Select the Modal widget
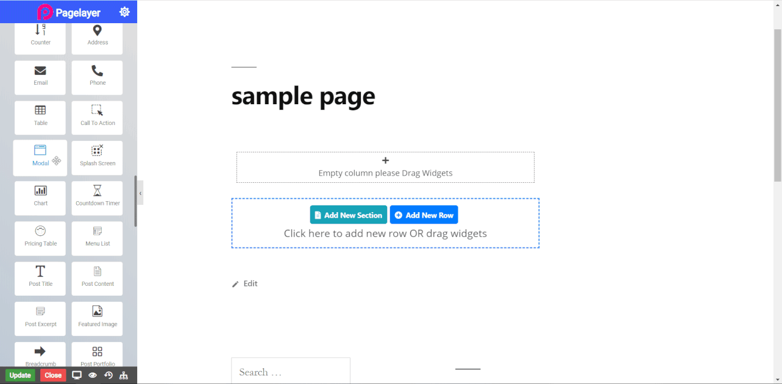Screen dimensions: 782x384 40,157
